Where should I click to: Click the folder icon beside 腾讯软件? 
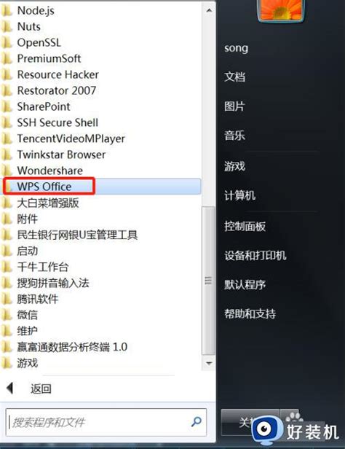pos(7,300)
